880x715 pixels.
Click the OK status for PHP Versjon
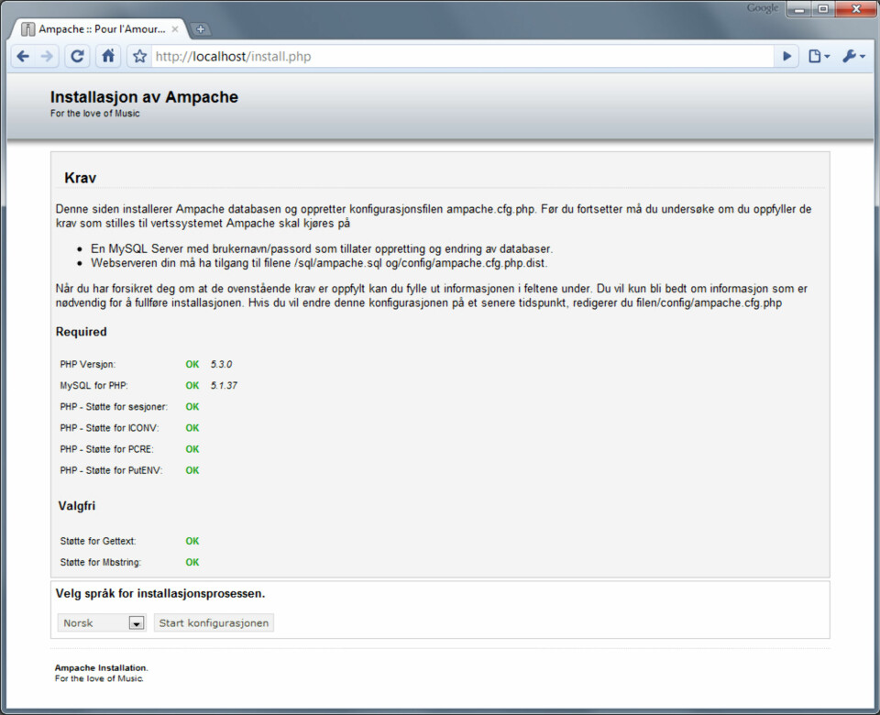pos(192,364)
